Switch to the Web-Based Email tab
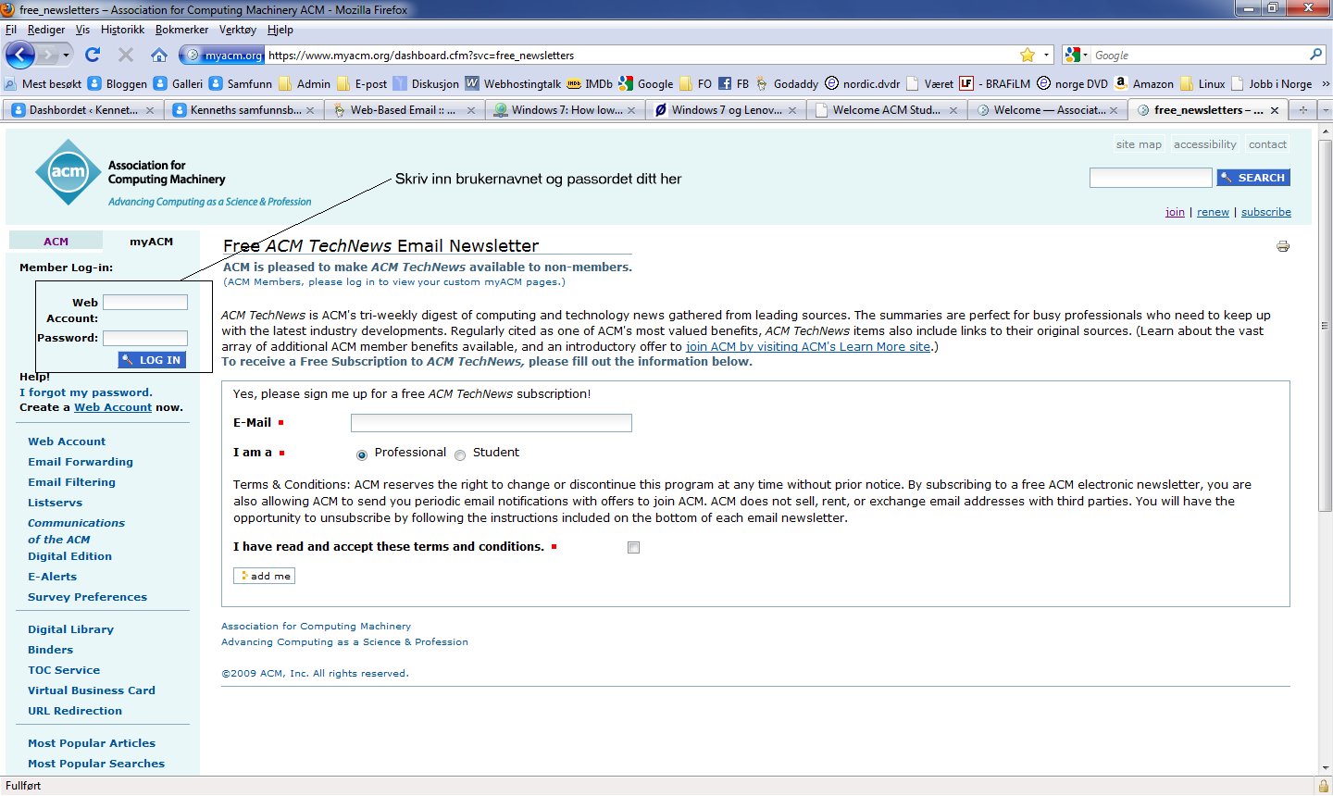The width and height of the screenshot is (1333, 796). (x=404, y=110)
